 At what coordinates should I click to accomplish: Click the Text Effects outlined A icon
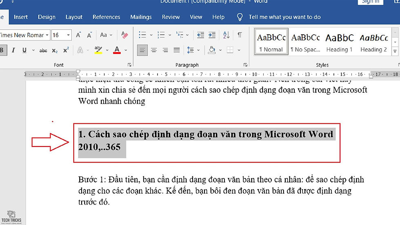tap(80, 50)
